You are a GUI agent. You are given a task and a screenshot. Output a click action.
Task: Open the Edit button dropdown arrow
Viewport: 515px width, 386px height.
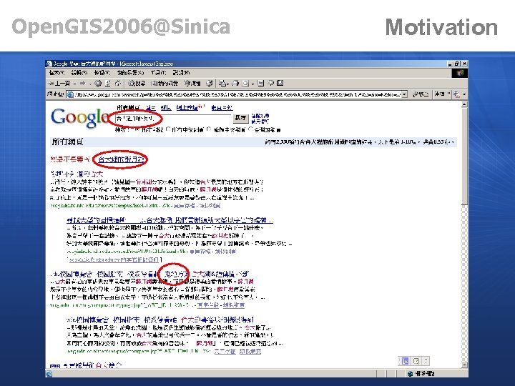[252, 84]
